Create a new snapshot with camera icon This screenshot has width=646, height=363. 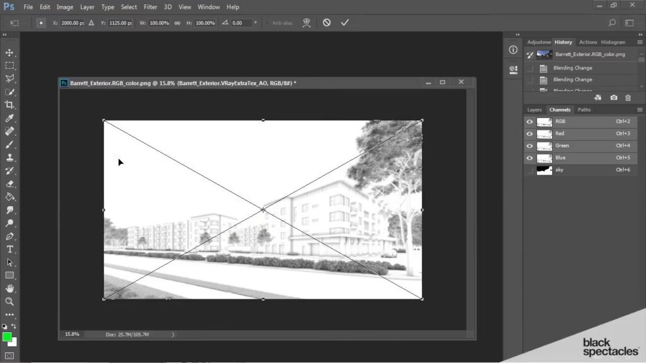tap(614, 98)
